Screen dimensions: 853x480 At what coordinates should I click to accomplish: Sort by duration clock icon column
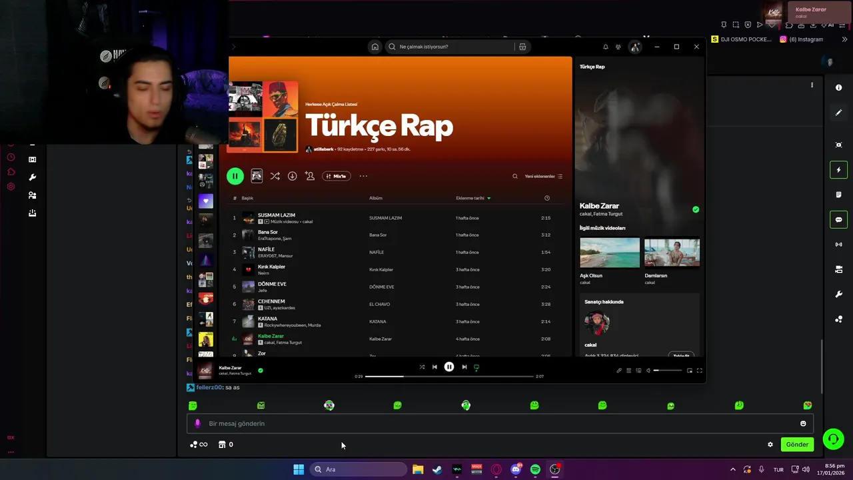coord(547,198)
